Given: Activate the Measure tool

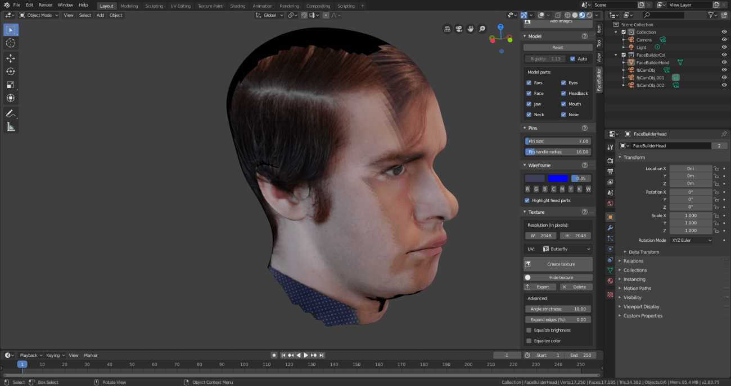Looking at the screenshot, I should point(11,127).
